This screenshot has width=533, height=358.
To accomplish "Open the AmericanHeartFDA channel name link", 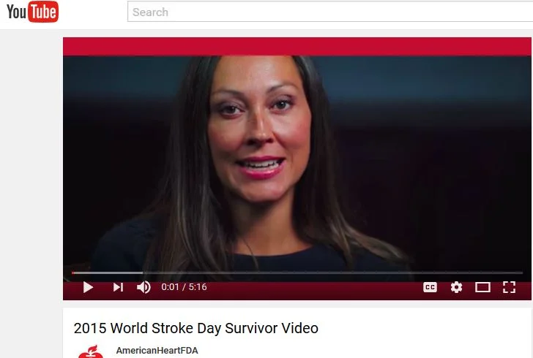I will 157,351.
